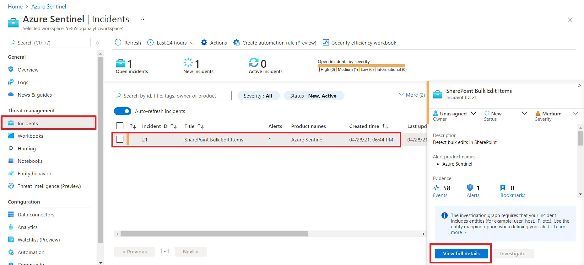Check the select-all incidents checkbox
The height and width of the screenshot is (265, 584).
[x=120, y=126]
